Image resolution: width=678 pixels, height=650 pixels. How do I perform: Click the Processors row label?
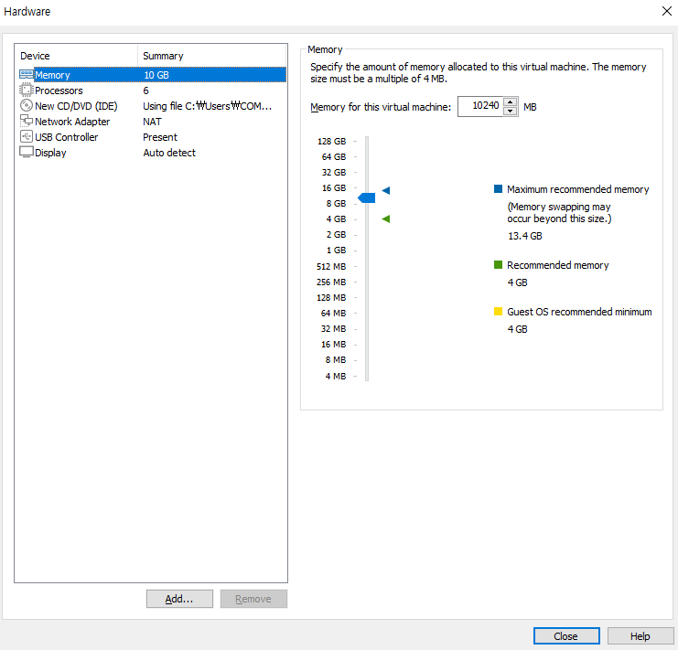tap(59, 91)
